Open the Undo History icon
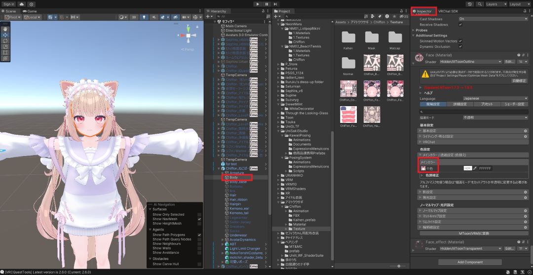Screen dimensions: 533x275 [470, 4]
